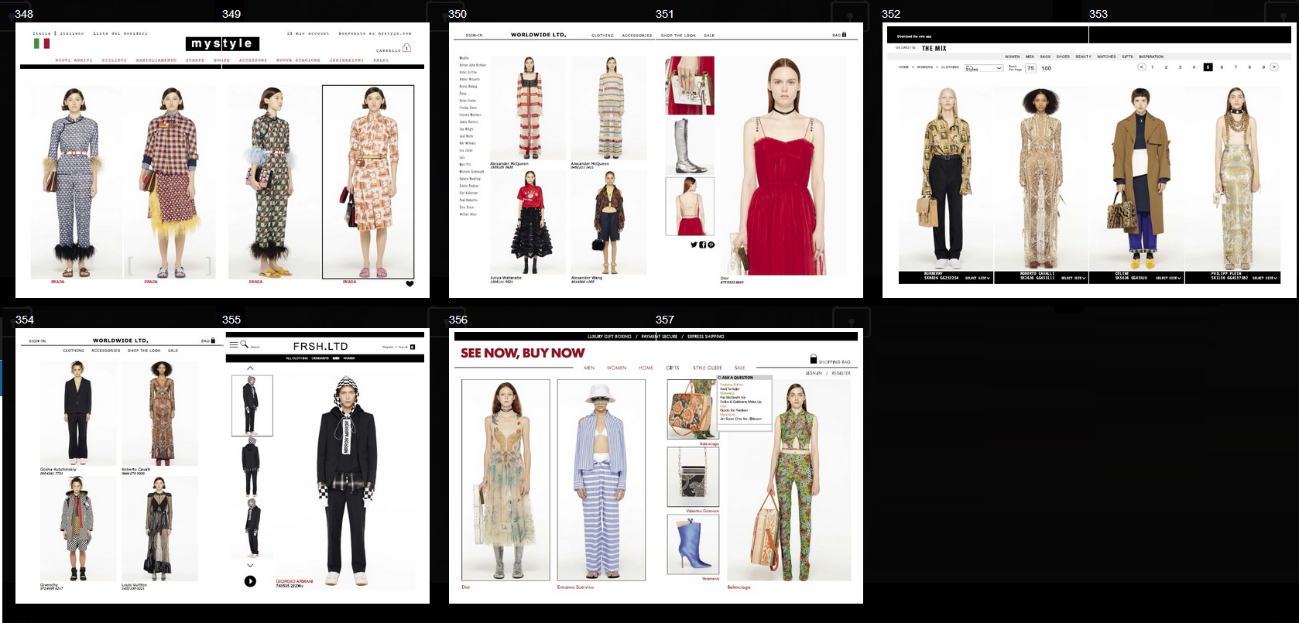Open the blue Vetements boot thumbnail
This screenshot has width=1299, height=623.
click(x=693, y=544)
